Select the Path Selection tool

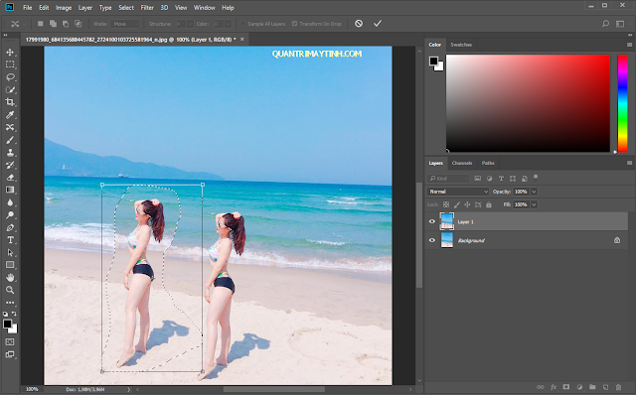(x=10, y=253)
